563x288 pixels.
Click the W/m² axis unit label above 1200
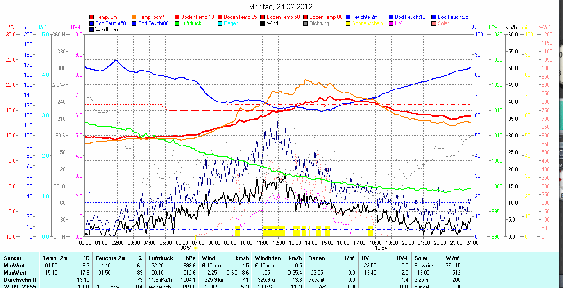(545, 27)
